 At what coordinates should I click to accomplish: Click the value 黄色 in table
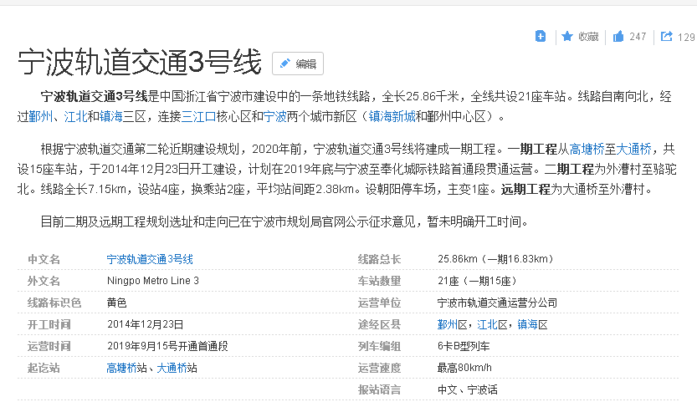point(116,303)
